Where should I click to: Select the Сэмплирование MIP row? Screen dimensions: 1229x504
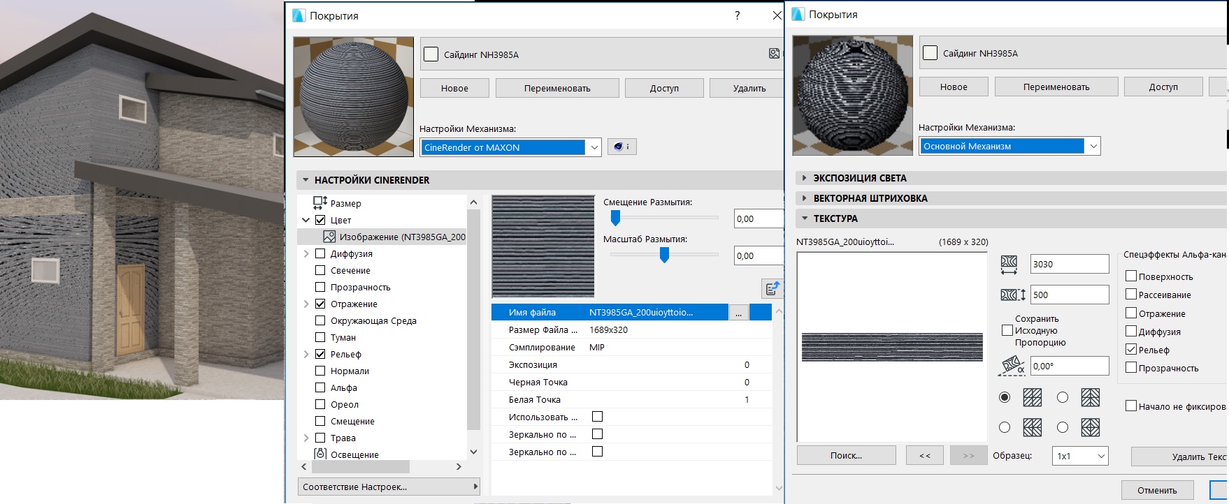[632, 347]
